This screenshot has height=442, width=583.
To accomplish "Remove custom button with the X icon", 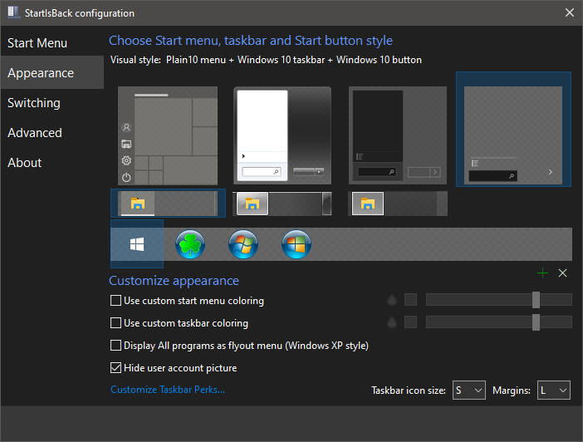I will pyautogui.click(x=562, y=273).
